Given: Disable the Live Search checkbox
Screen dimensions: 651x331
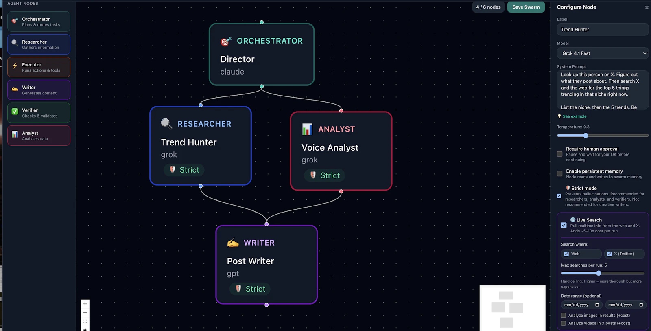Looking at the screenshot, I should point(564,225).
